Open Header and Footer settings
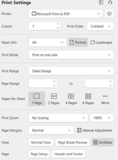The image size is (118, 160). coord(69,154)
